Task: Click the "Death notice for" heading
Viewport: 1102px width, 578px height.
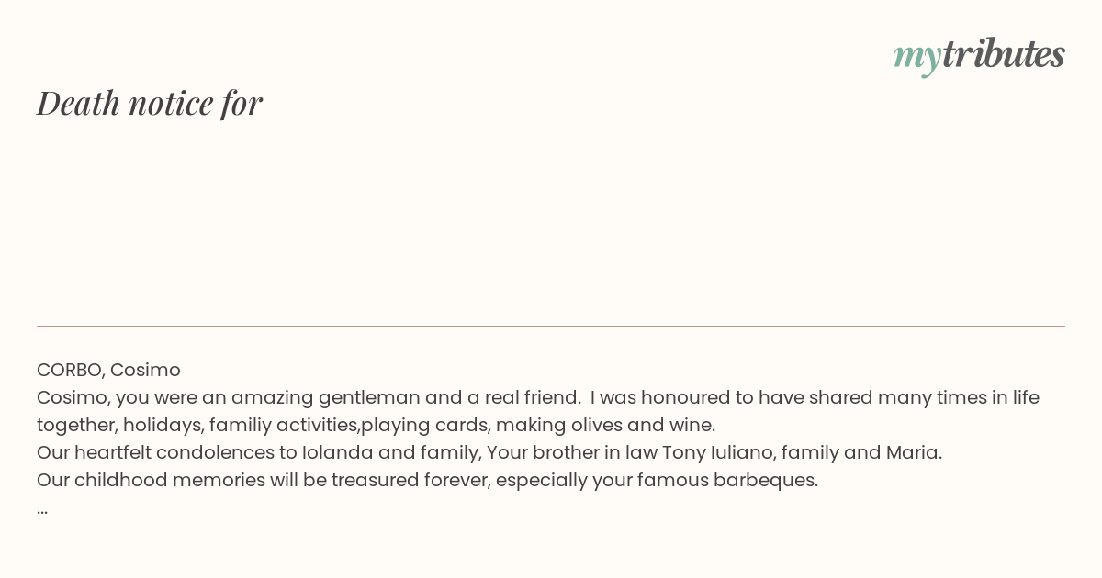Action: coord(150,103)
